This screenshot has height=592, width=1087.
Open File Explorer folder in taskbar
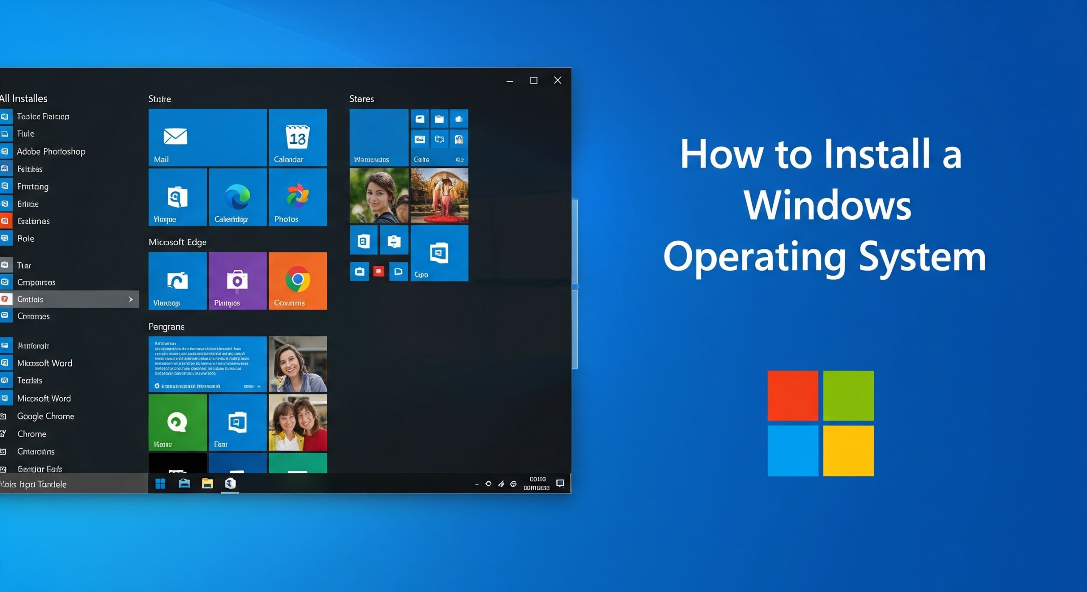tap(207, 483)
